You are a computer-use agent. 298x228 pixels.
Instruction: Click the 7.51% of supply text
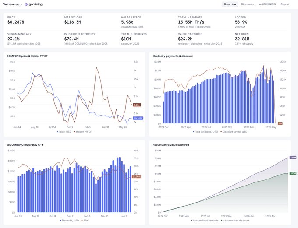click(x=244, y=44)
